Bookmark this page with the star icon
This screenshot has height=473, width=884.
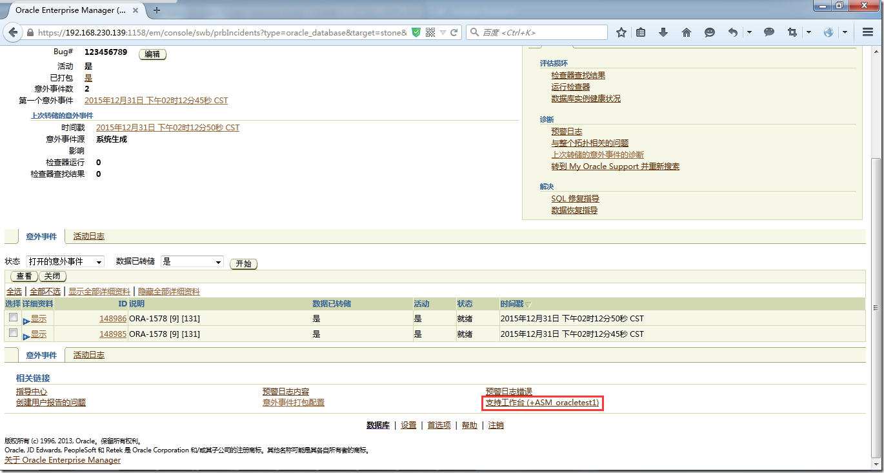621,32
